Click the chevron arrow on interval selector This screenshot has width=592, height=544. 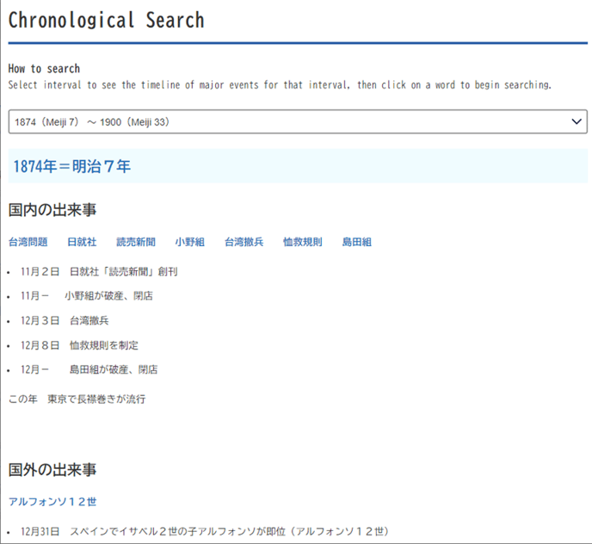(x=577, y=121)
